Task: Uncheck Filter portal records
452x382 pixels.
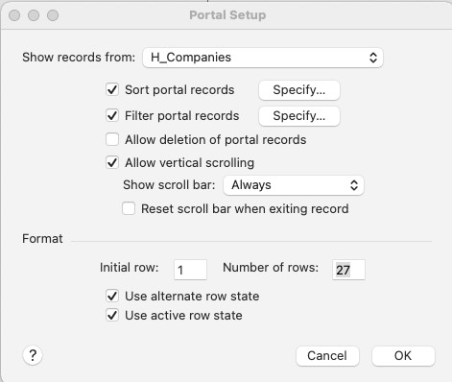Action: [x=112, y=115]
